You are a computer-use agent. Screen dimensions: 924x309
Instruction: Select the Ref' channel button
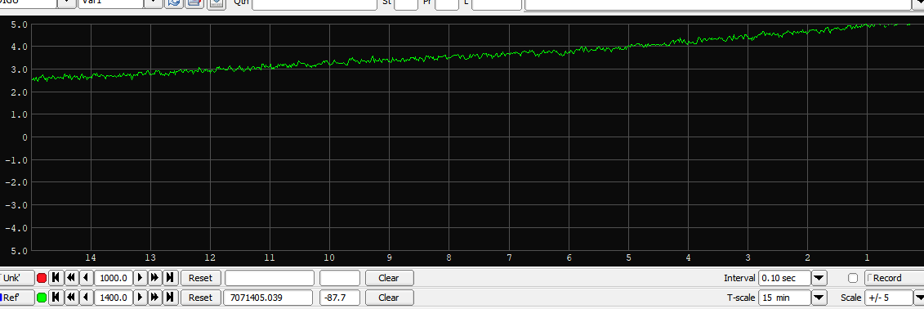17,298
